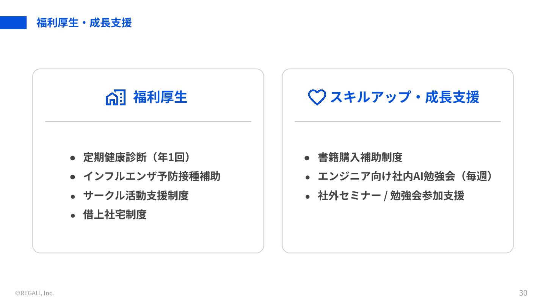Click the インフルエンザ予防接種補助 bullet item
The height and width of the screenshot is (307, 546).
pyautogui.click(x=152, y=176)
